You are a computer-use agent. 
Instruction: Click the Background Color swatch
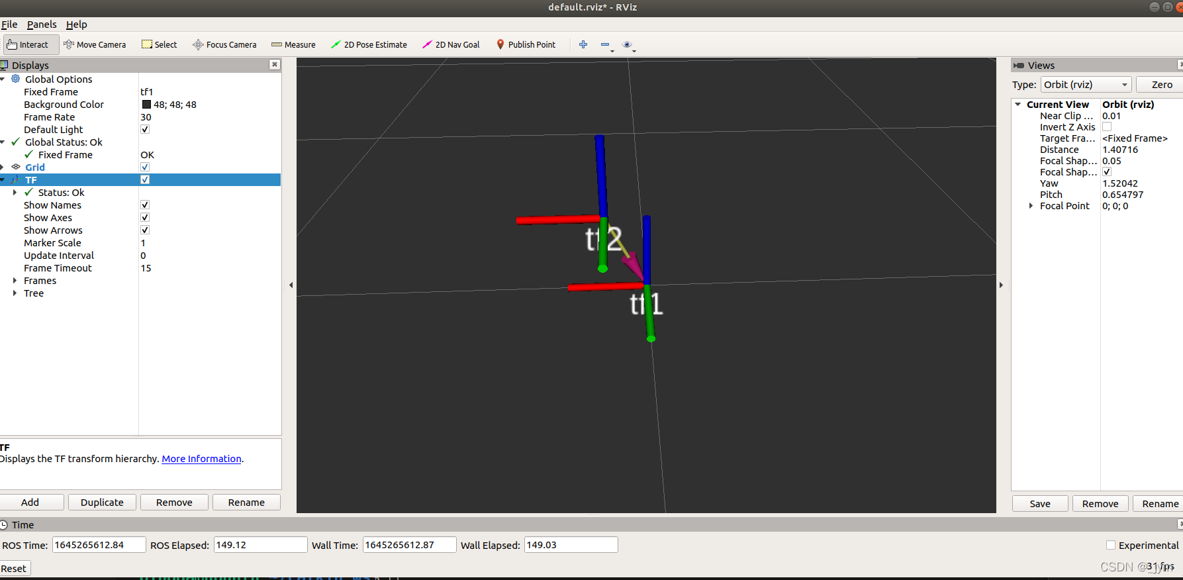click(146, 104)
